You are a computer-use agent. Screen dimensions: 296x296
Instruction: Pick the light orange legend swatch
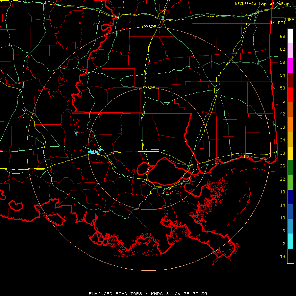[x=290, y=124]
